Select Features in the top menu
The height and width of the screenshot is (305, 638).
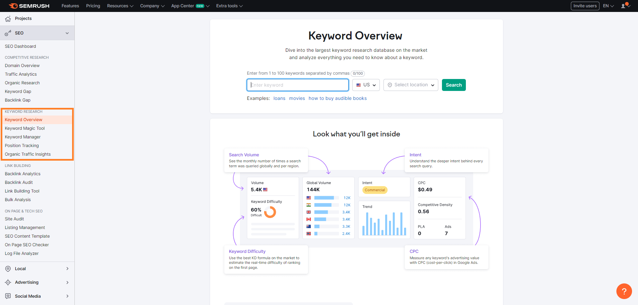(x=70, y=6)
